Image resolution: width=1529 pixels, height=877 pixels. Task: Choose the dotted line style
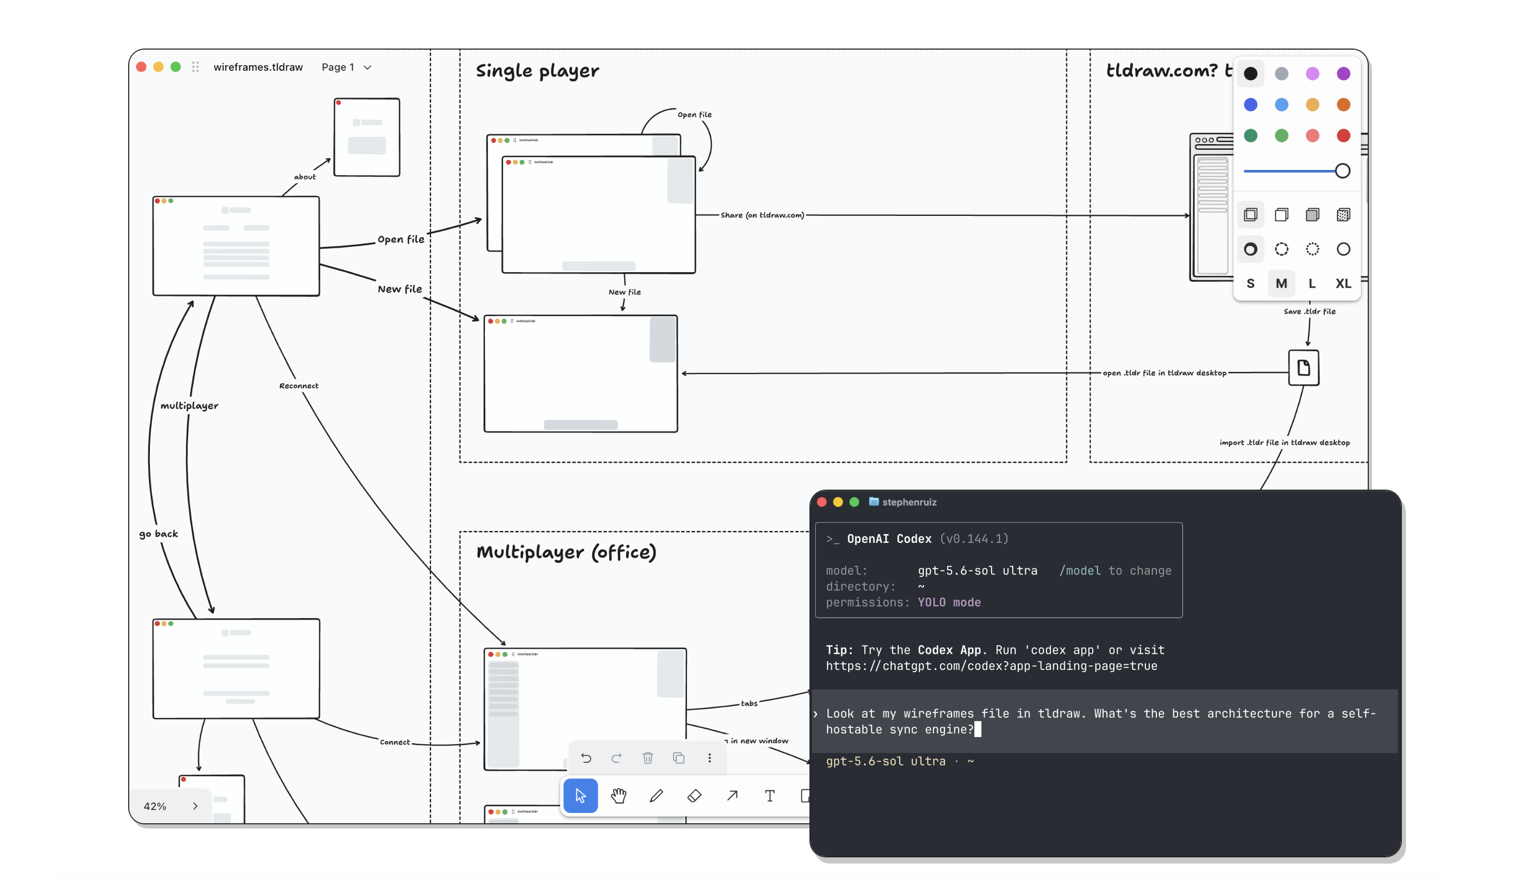1312,249
